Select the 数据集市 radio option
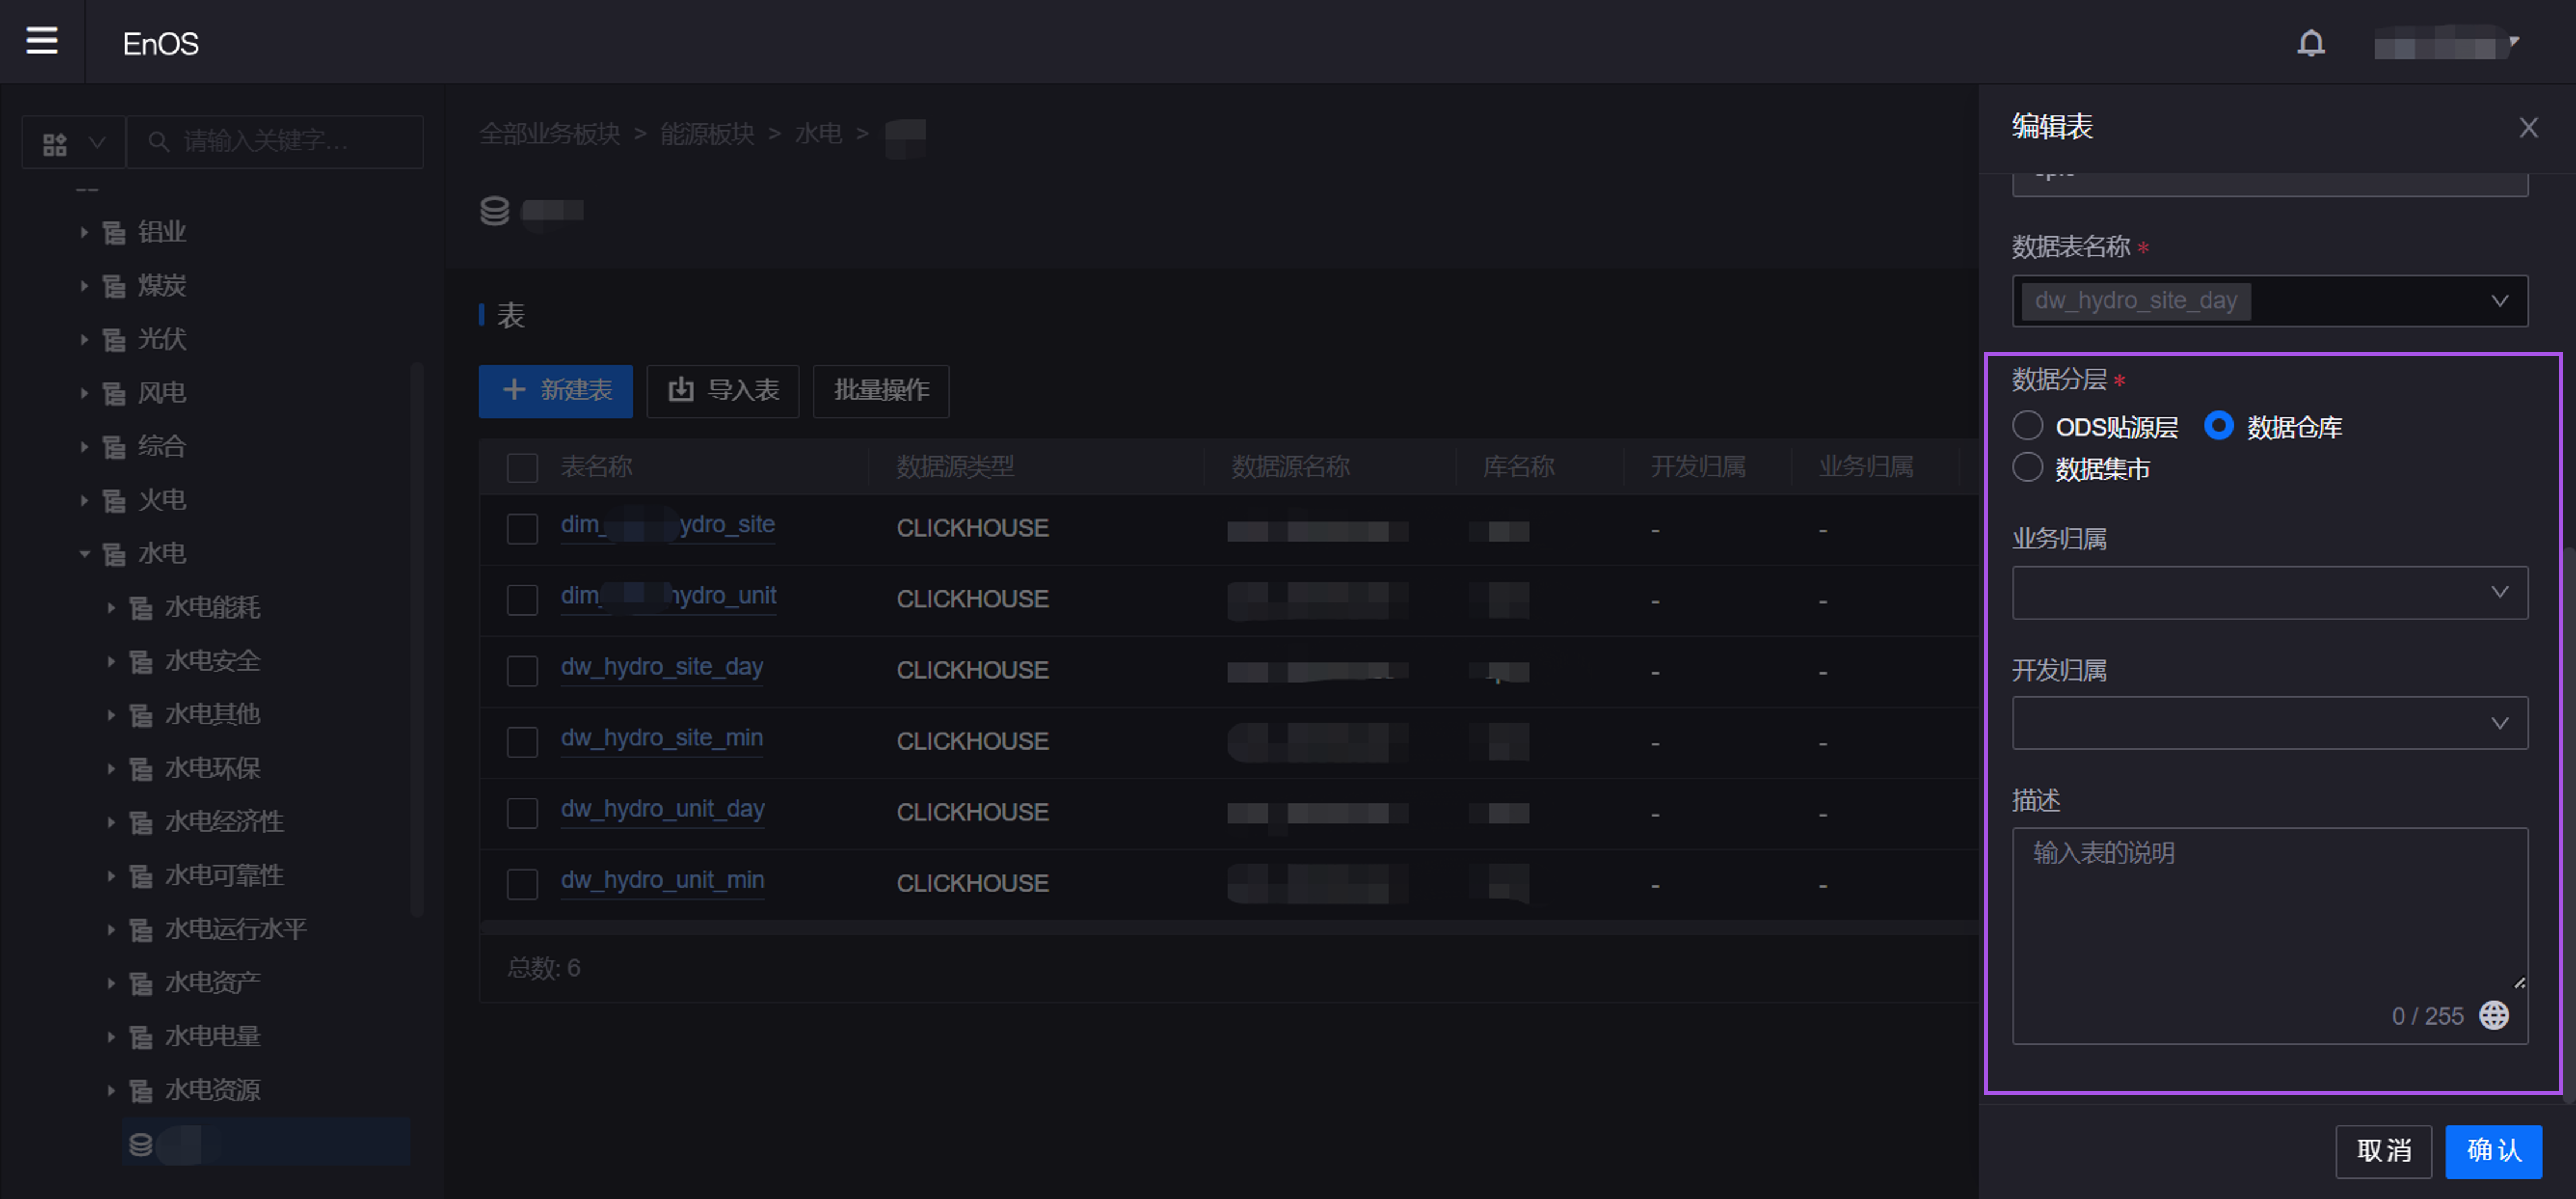2576x1199 pixels. (2027, 468)
